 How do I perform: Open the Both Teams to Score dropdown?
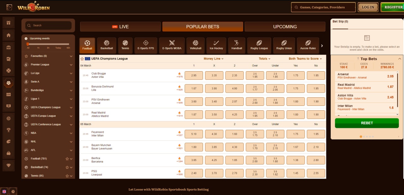point(305,59)
